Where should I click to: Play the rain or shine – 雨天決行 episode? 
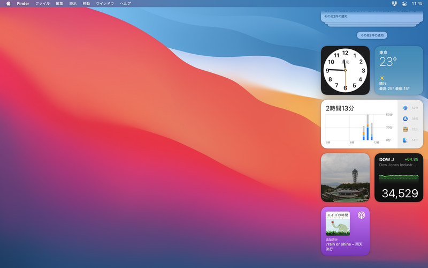[x=344, y=247]
